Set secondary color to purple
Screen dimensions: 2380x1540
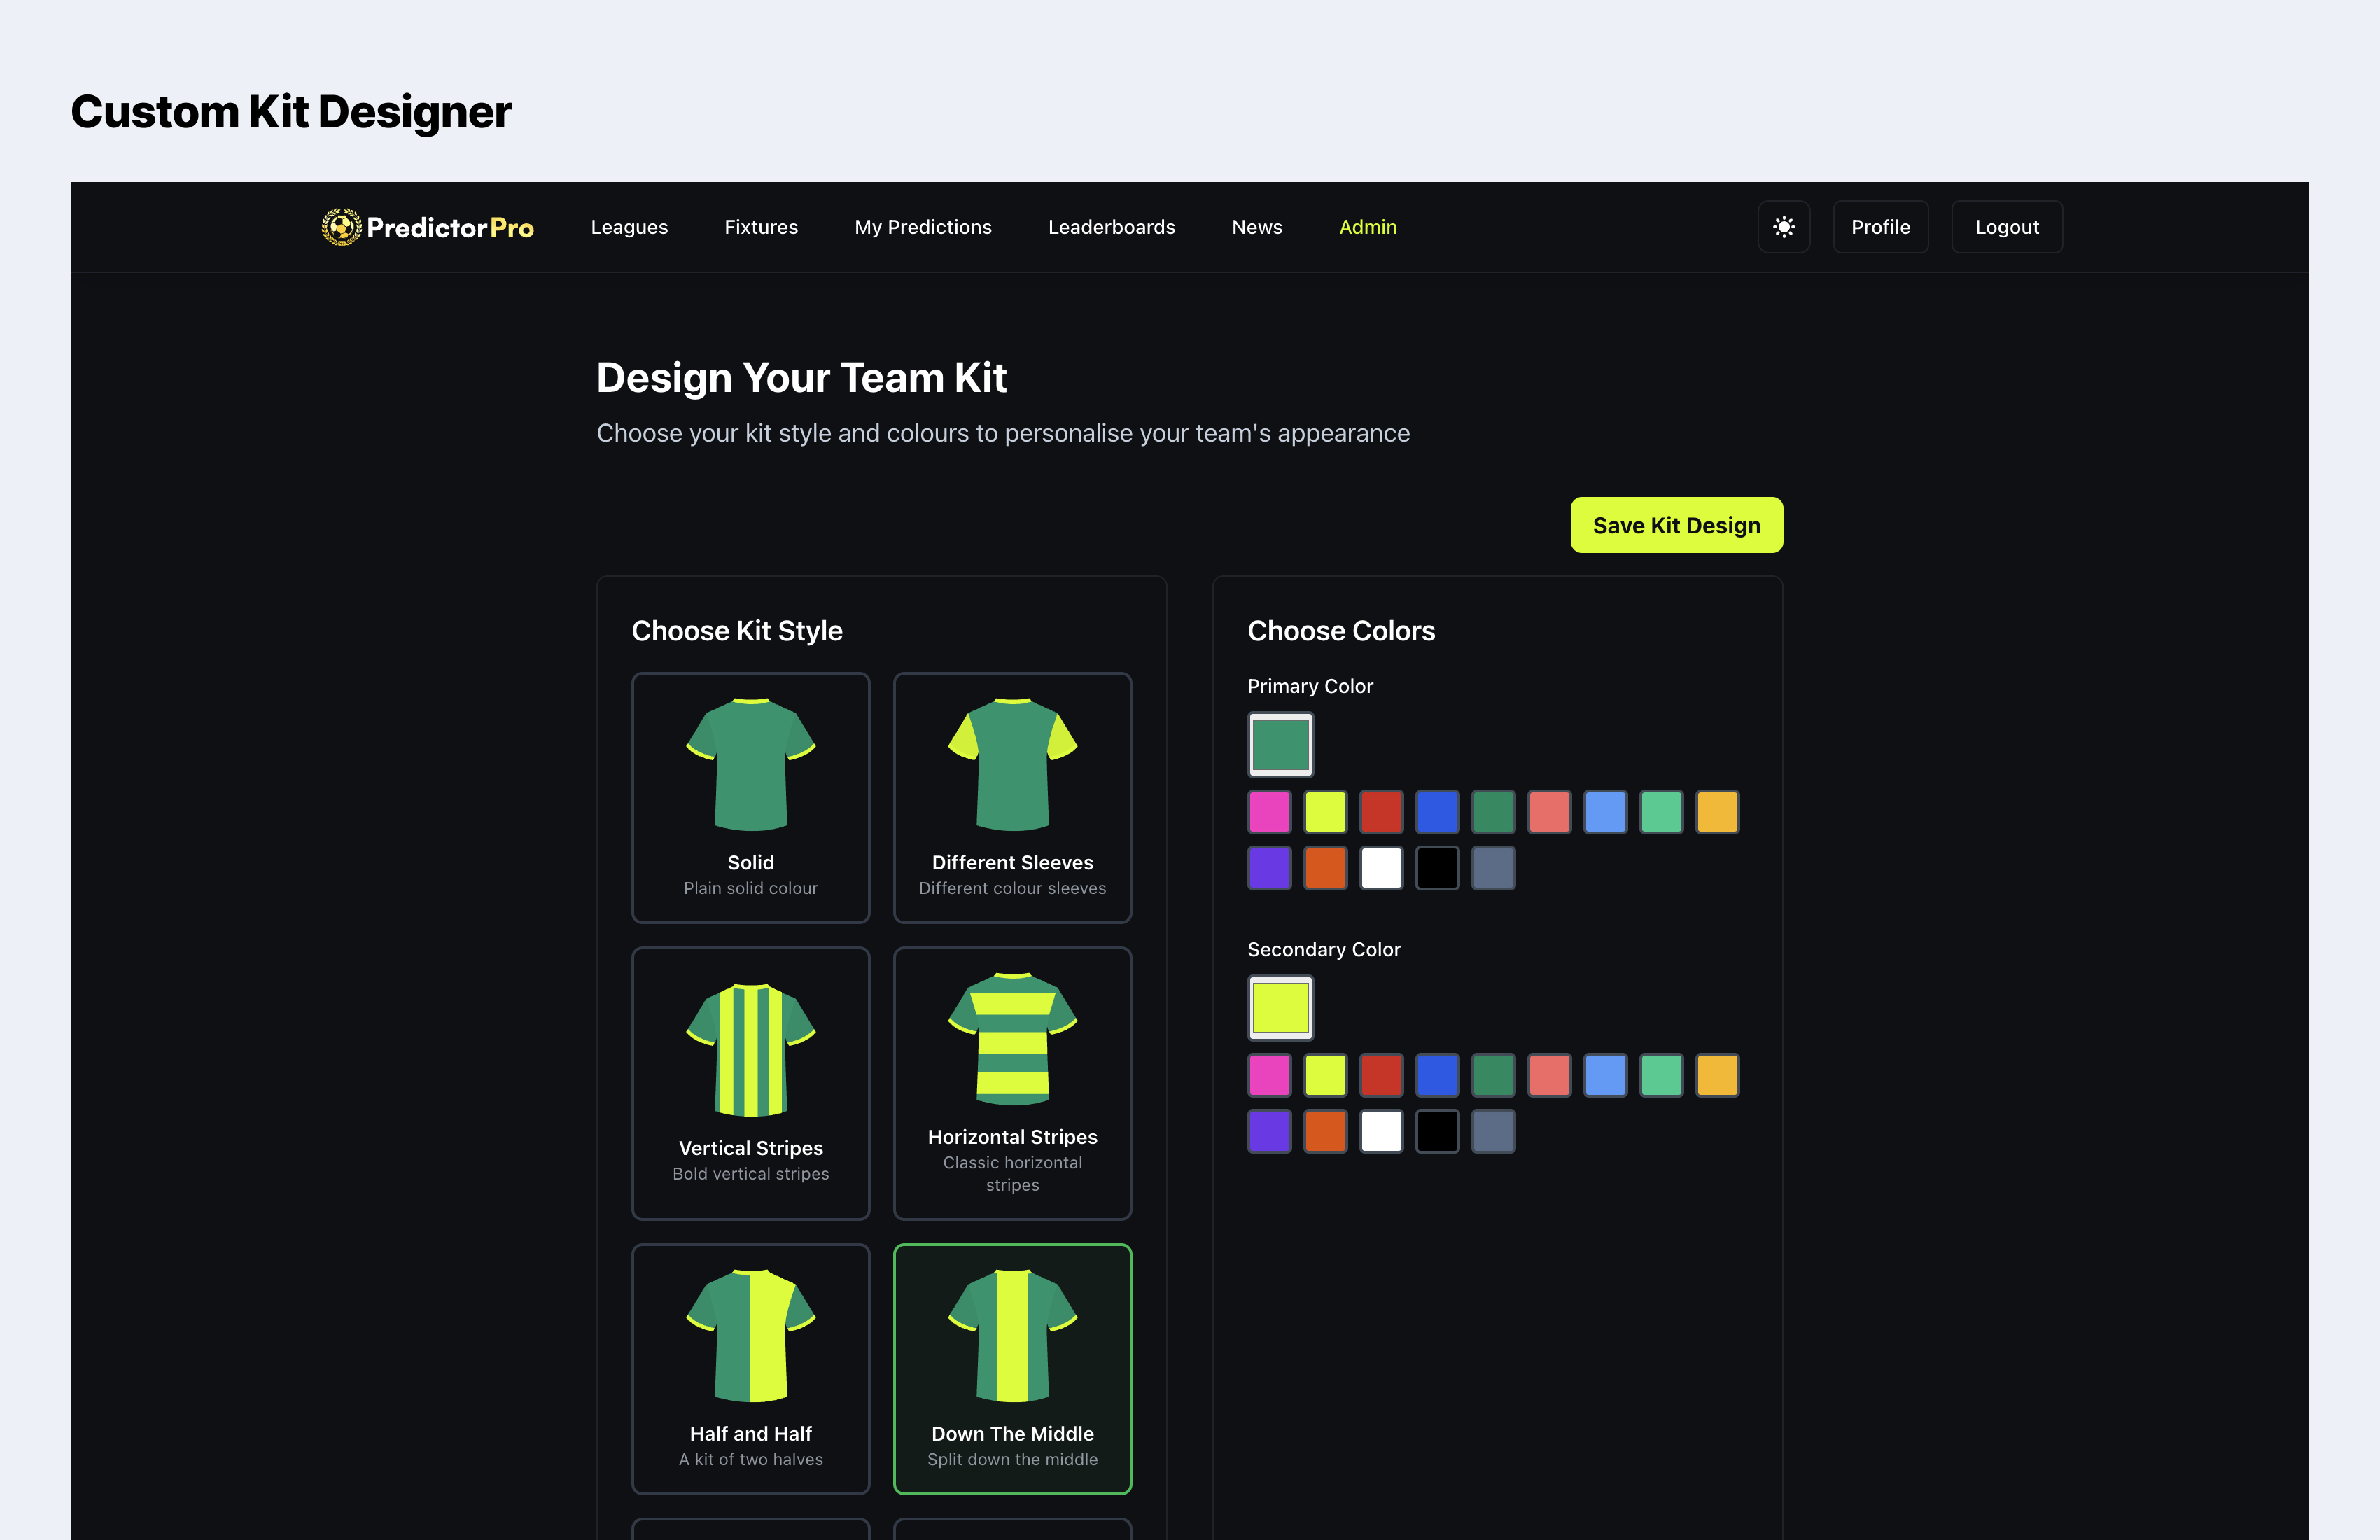[x=1269, y=1131]
